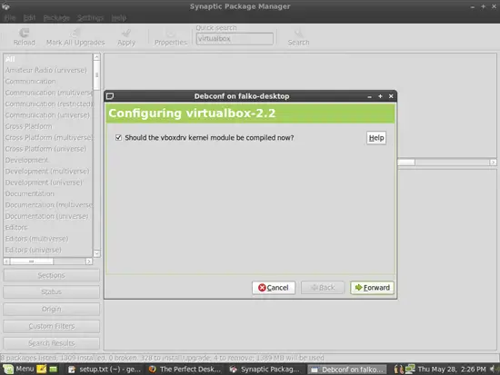Click the network status tray icon
The height and width of the screenshot is (375, 500).
[x=410, y=369]
